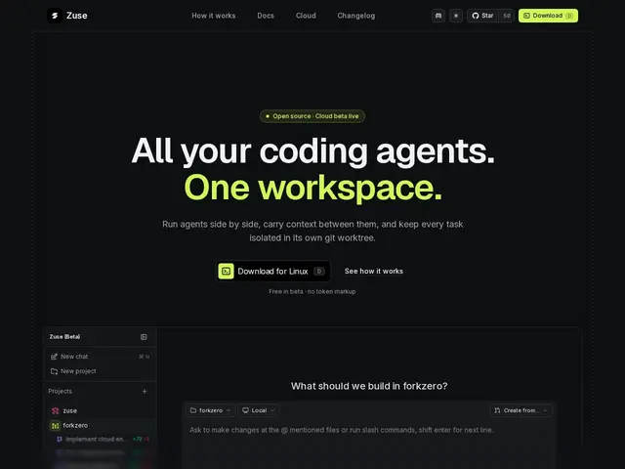Click the What should we build in forkzero? heading
Image resolution: width=625 pixels, height=469 pixels.
369,386
